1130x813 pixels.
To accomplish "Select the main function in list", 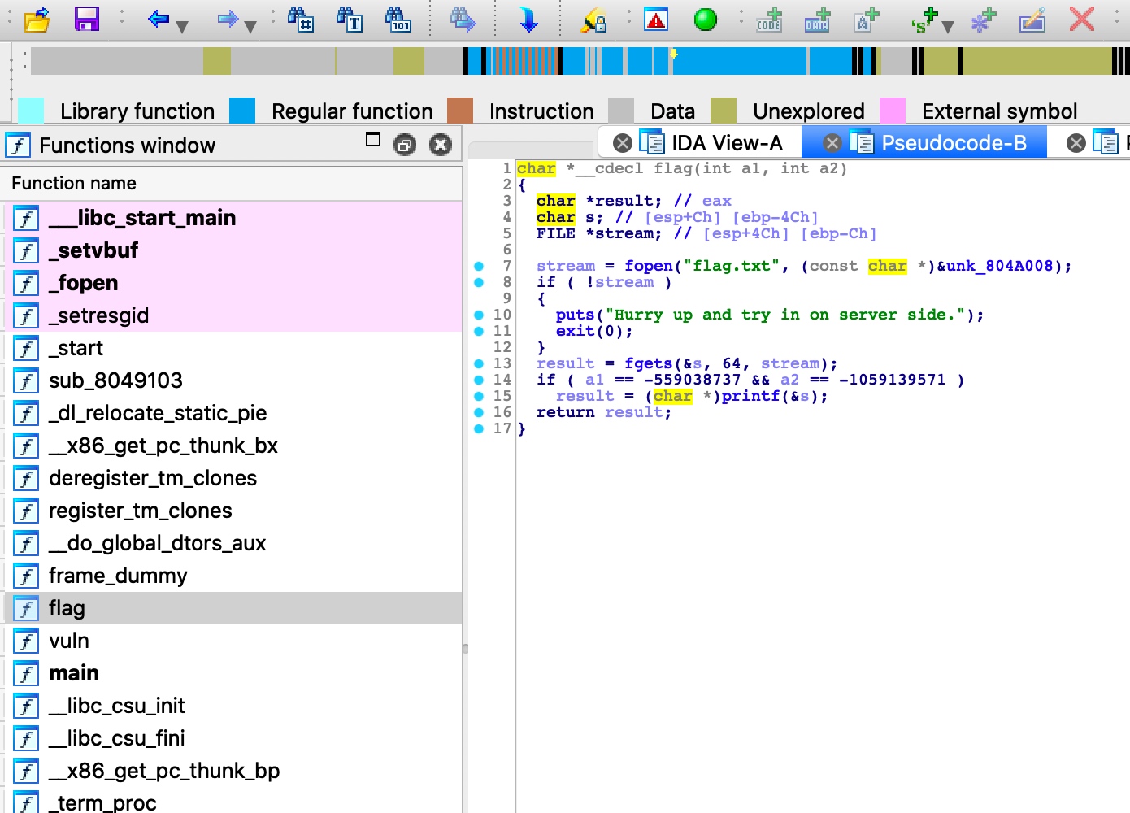I will 74,673.
